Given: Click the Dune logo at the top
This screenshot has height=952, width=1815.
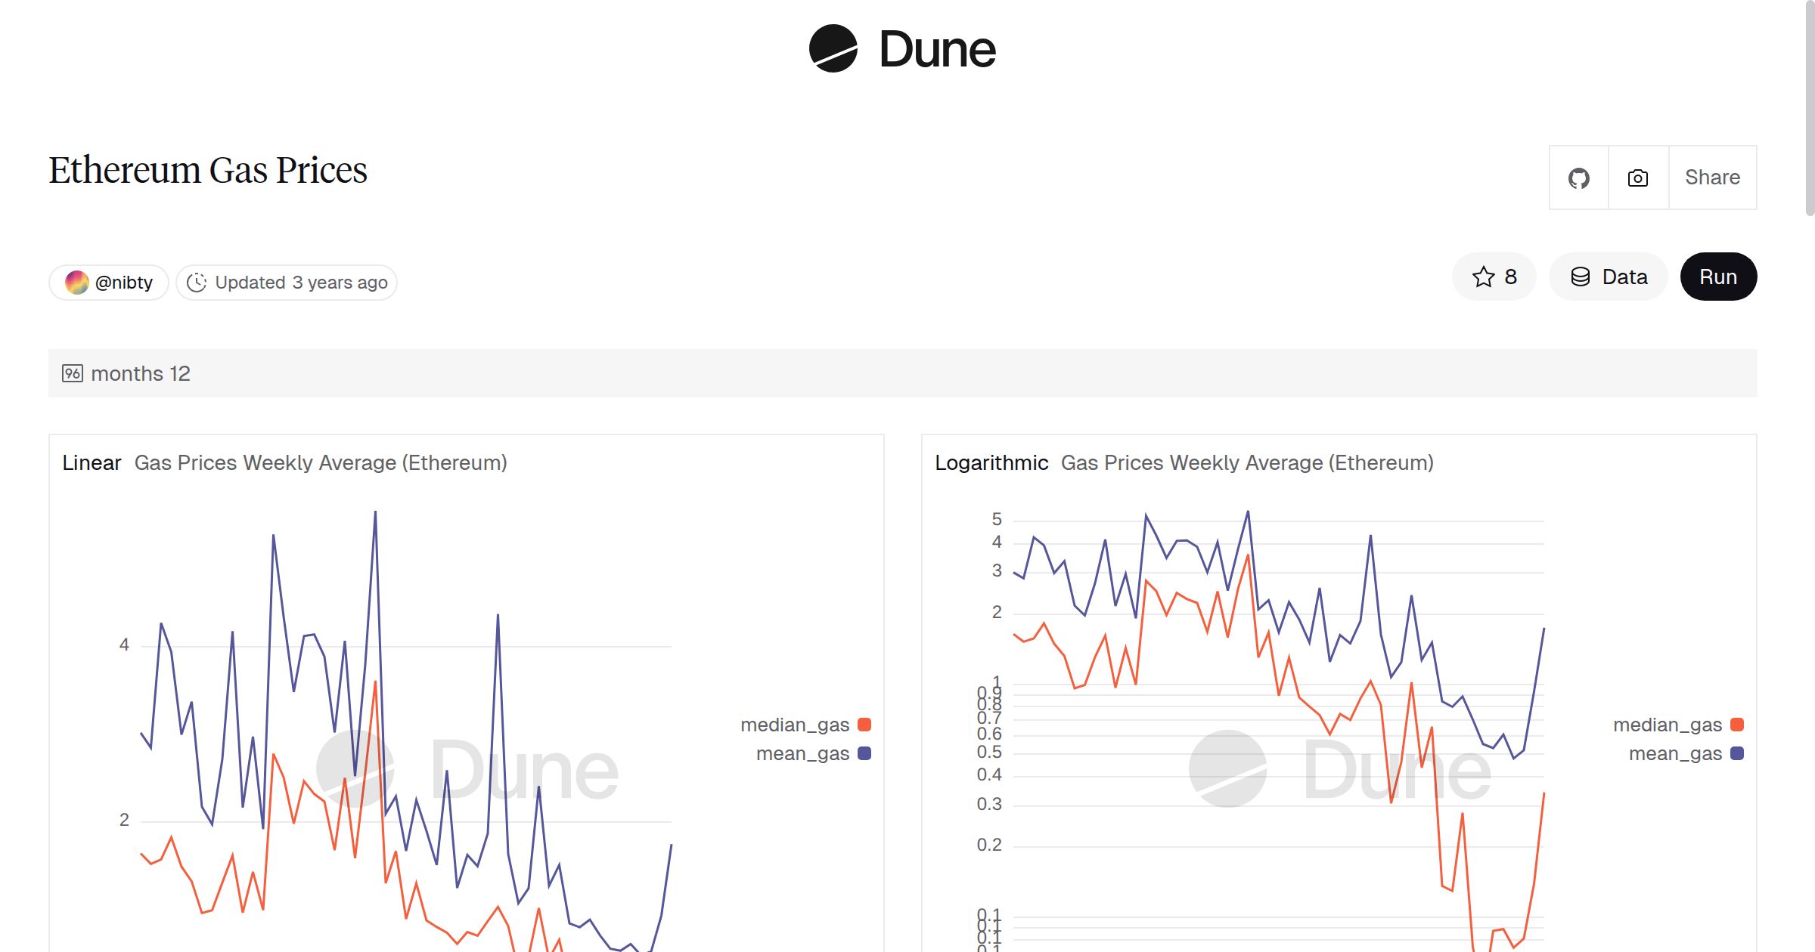Looking at the screenshot, I should [901, 49].
